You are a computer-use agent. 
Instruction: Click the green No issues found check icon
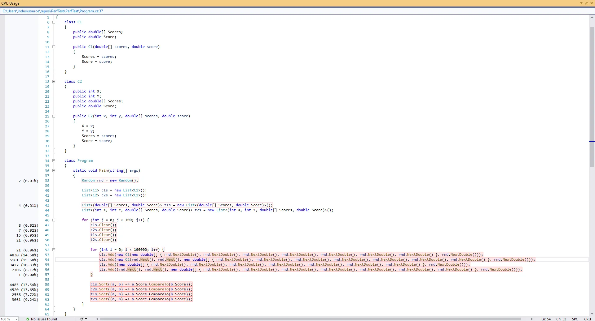click(28, 319)
